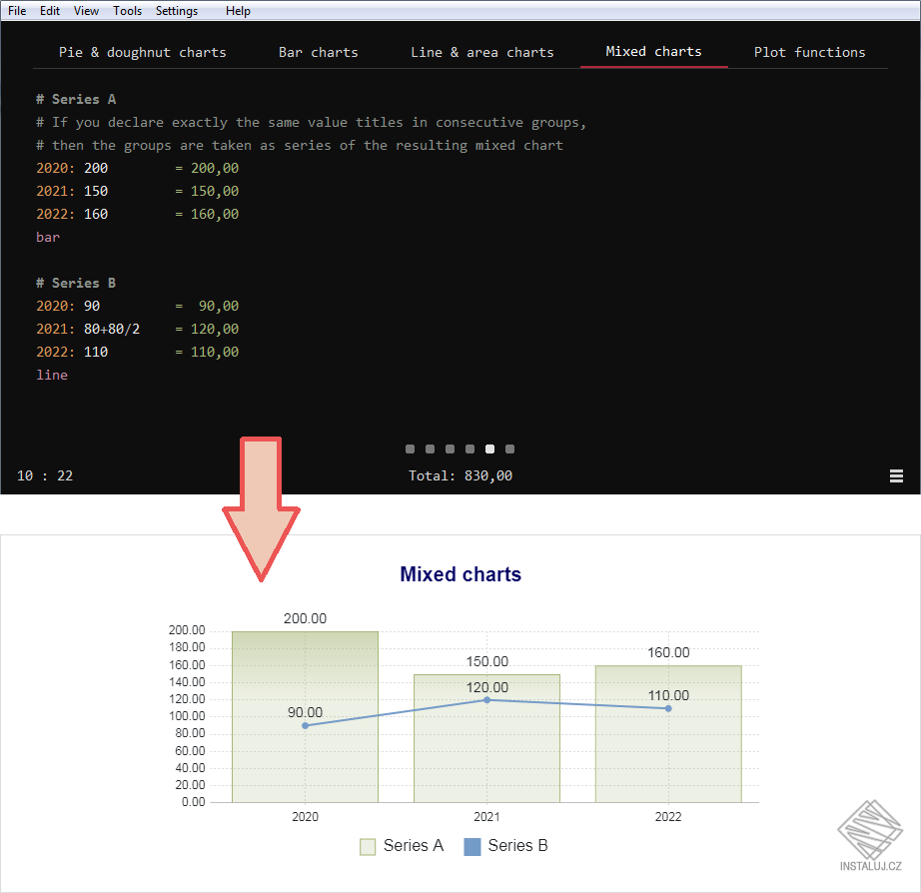The width and height of the screenshot is (921, 893).
Task: Click the 110.00 line data point
Action: pos(668,708)
